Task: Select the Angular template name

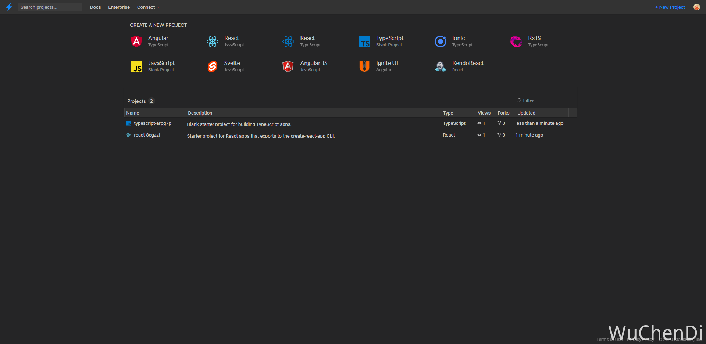Action: [158, 38]
